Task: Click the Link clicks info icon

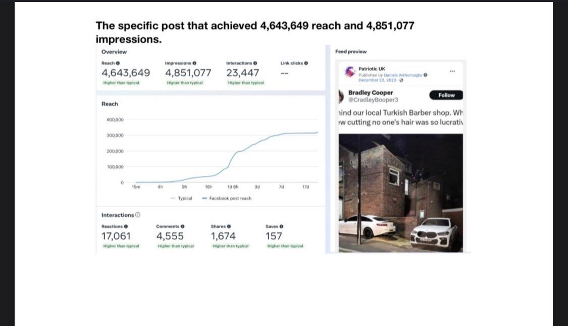Action: pyautogui.click(x=306, y=63)
